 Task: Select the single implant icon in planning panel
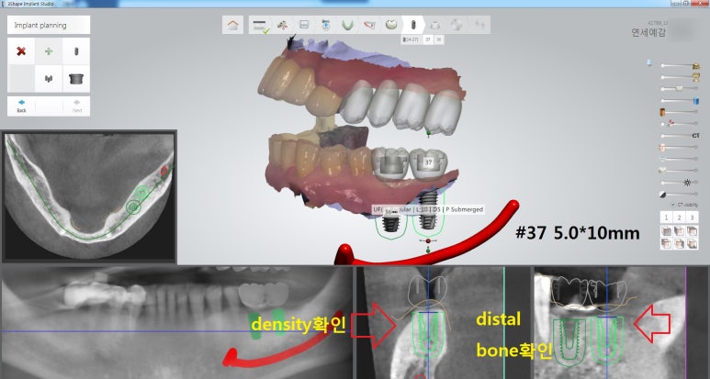point(76,51)
